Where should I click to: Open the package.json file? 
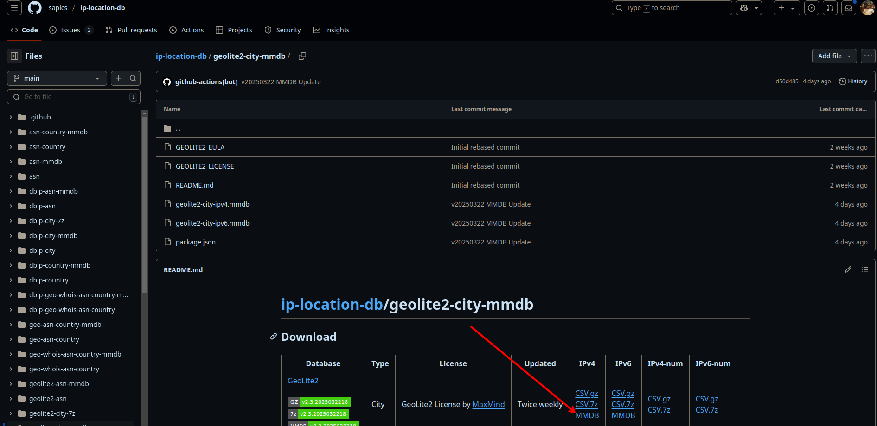point(195,242)
